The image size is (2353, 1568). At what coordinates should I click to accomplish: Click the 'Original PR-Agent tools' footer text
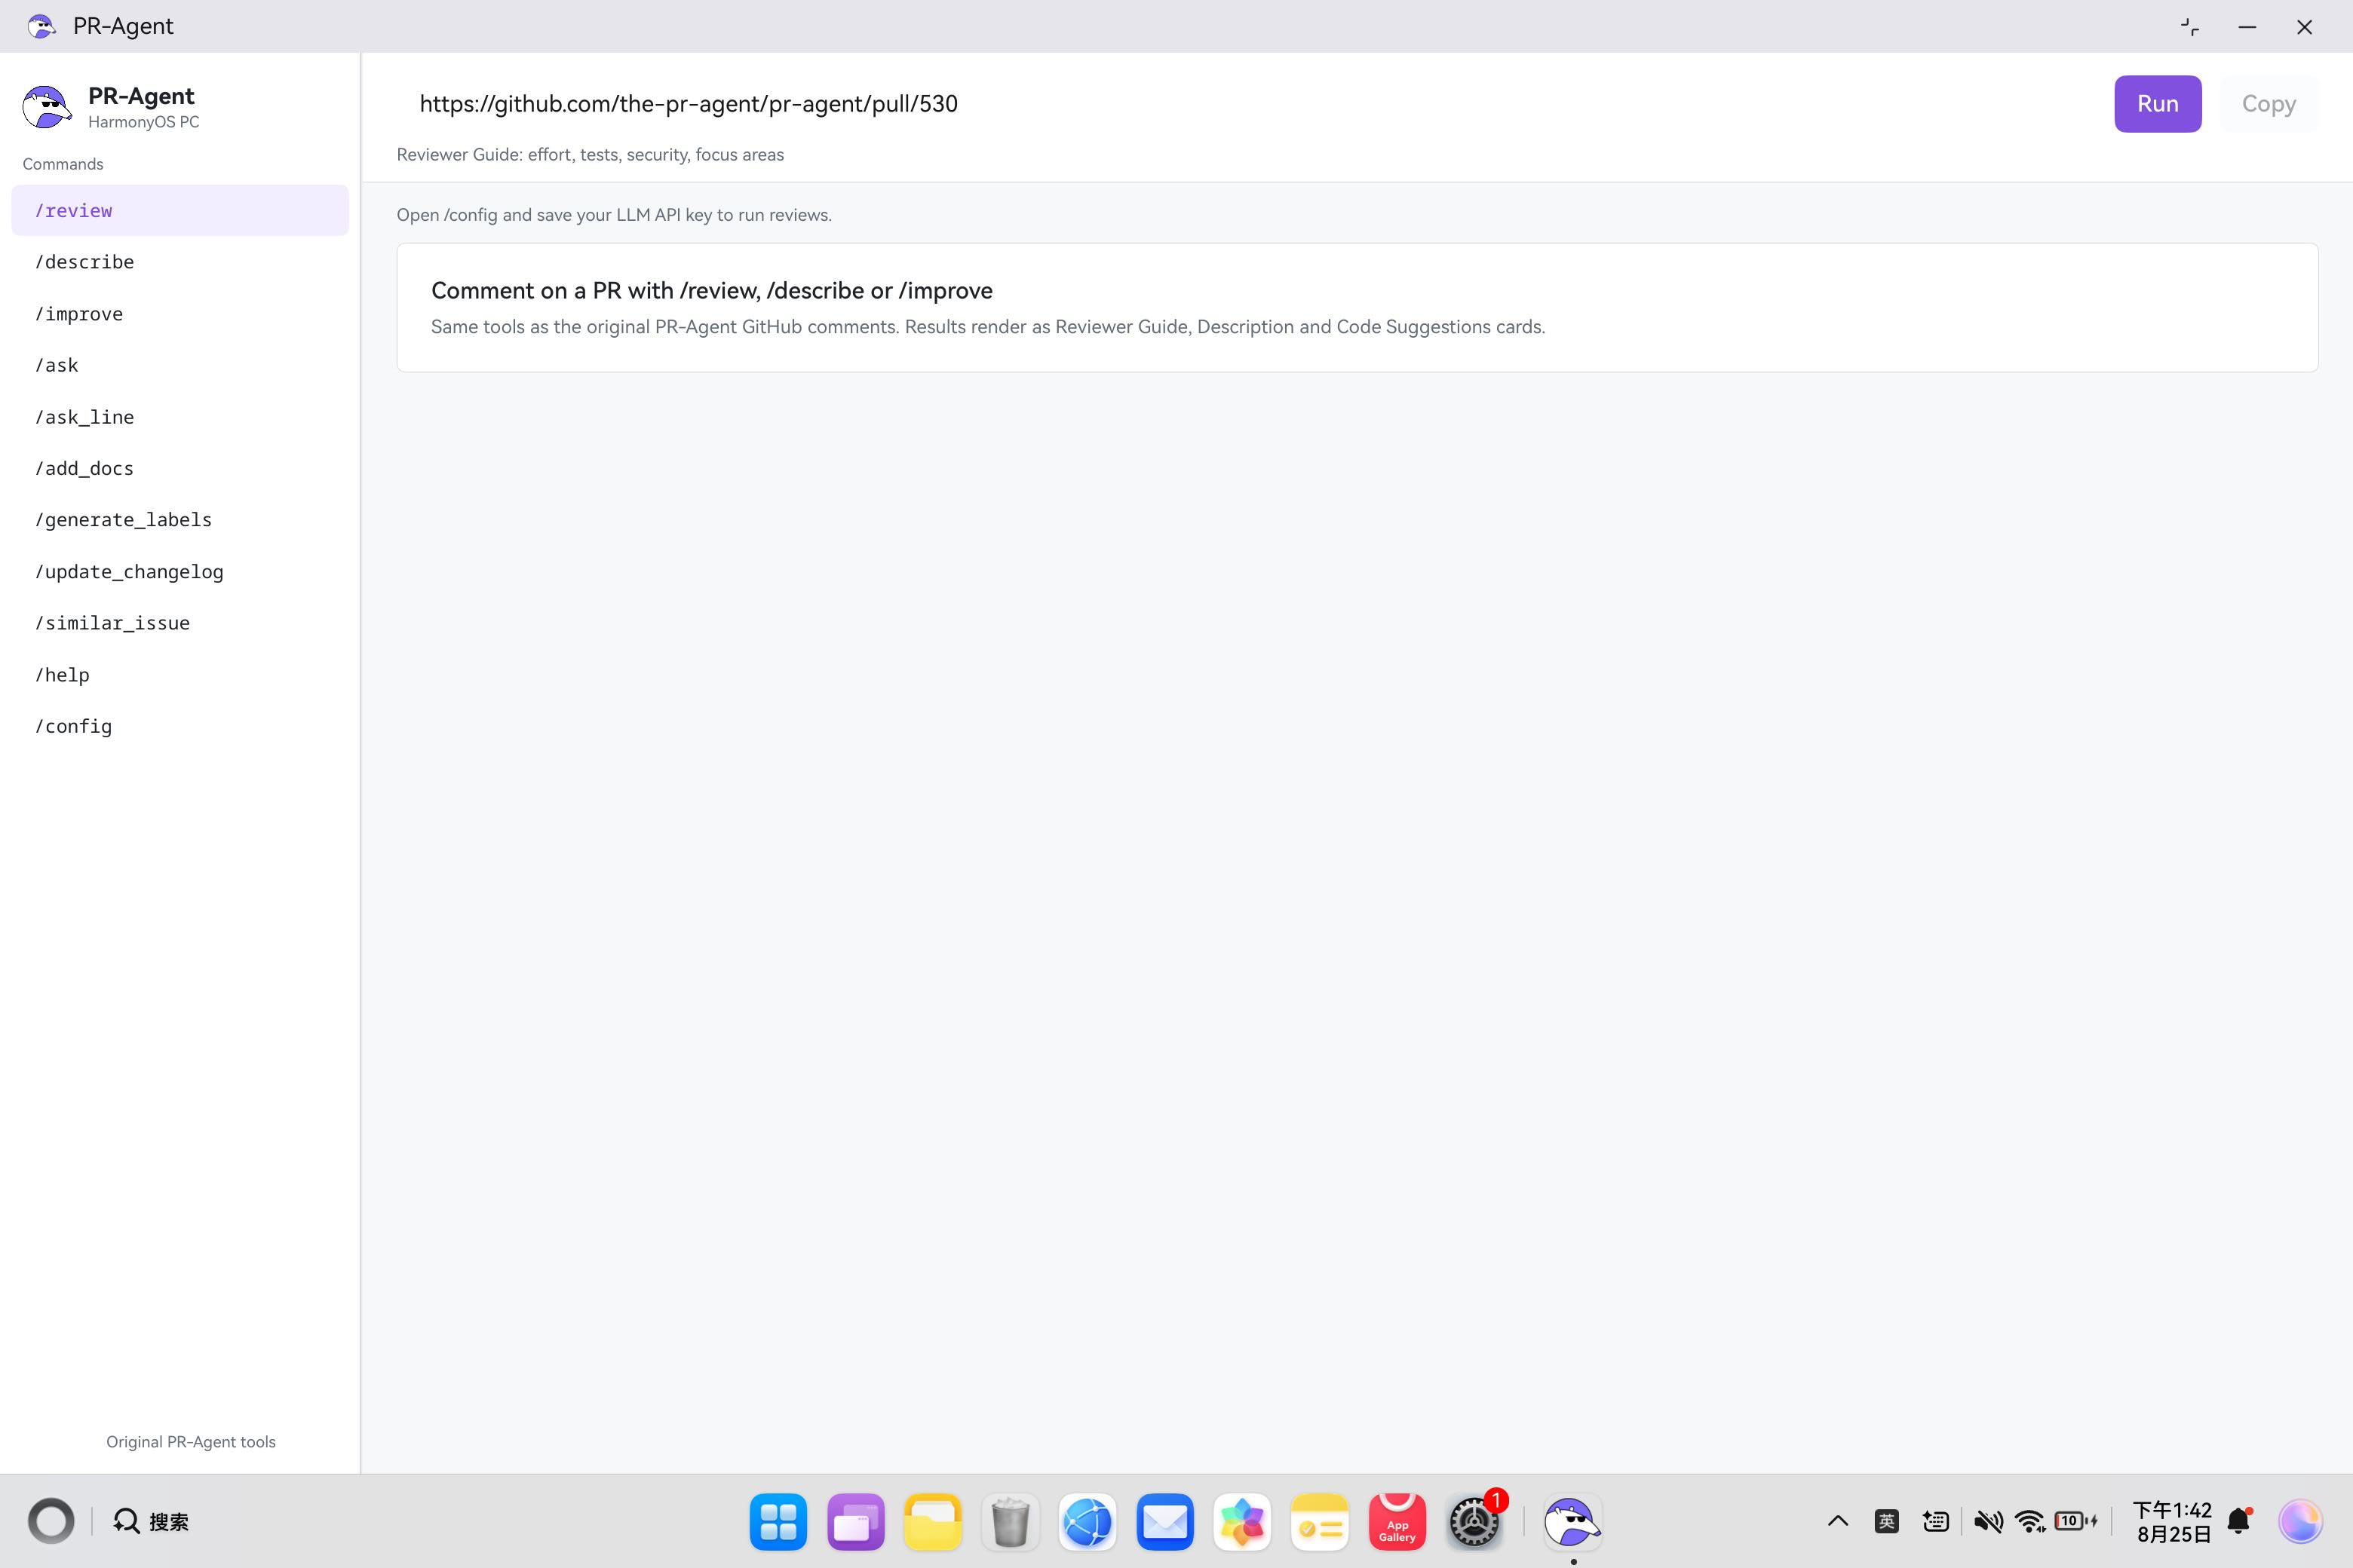(x=190, y=1442)
